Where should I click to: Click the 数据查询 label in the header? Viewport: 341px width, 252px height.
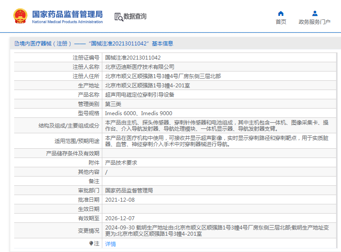pos(135,17)
